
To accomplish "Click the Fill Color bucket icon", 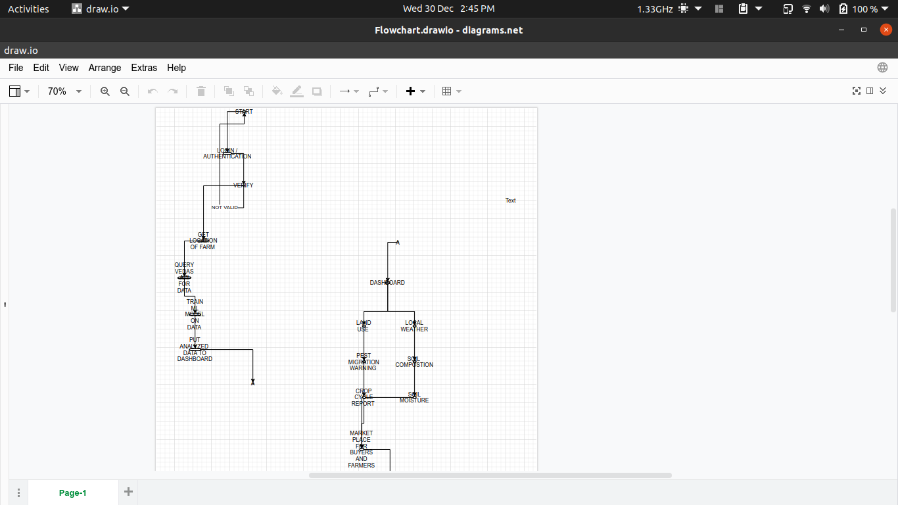I will click(x=277, y=91).
